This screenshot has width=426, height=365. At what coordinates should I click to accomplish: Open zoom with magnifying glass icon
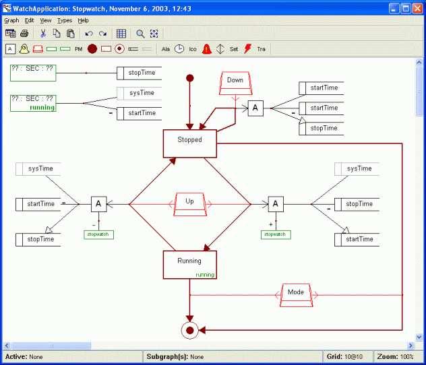[x=140, y=34]
